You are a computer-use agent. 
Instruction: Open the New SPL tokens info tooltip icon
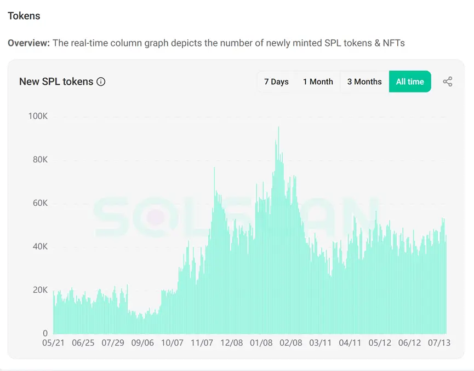pos(101,82)
